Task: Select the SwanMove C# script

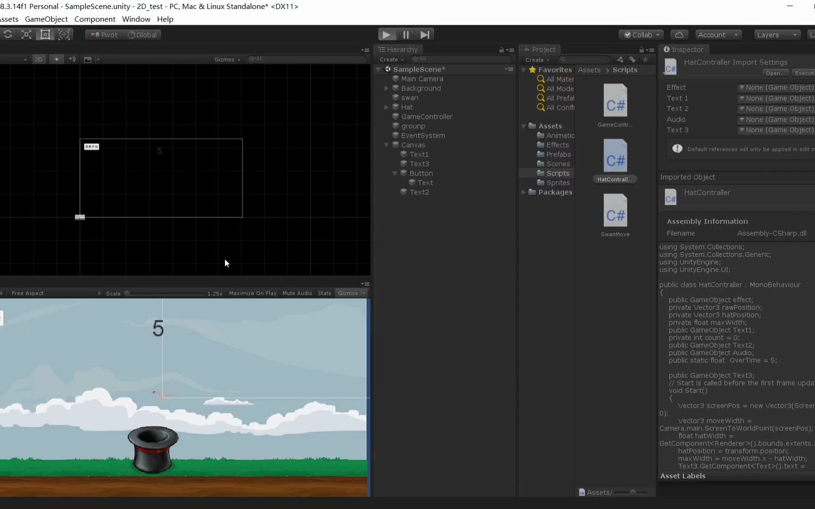Action: tap(615, 212)
